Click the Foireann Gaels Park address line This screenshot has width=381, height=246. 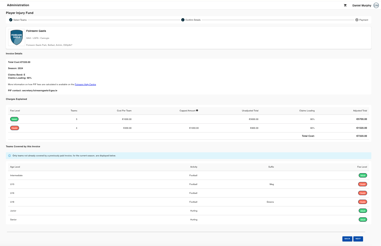point(49,45)
